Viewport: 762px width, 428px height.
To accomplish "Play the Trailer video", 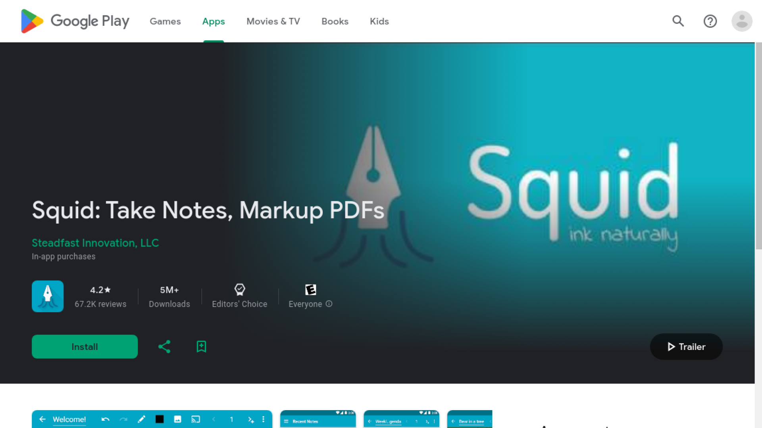I will point(686,347).
